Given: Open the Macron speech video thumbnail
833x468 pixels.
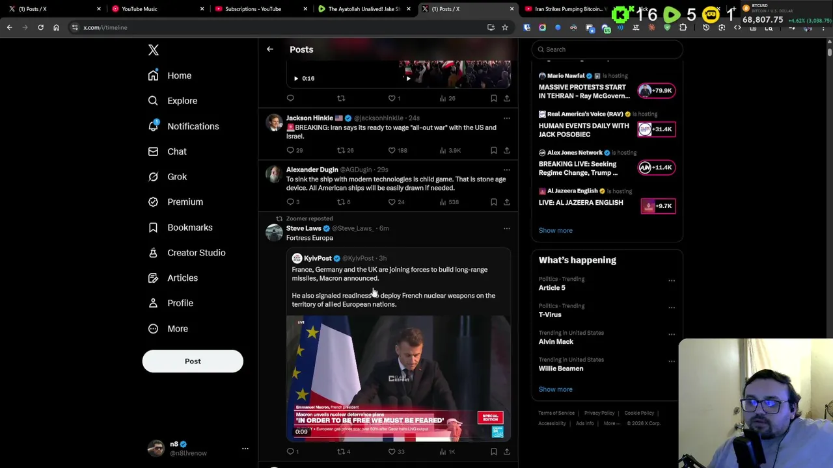Looking at the screenshot, I should pyautogui.click(x=398, y=378).
